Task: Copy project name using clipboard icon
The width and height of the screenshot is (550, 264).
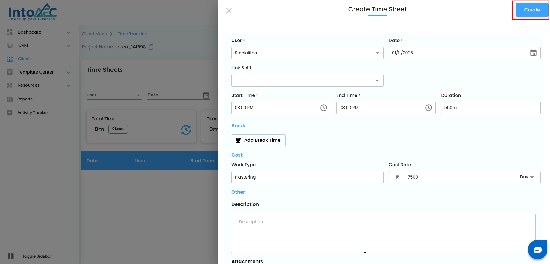Action: tap(151, 47)
